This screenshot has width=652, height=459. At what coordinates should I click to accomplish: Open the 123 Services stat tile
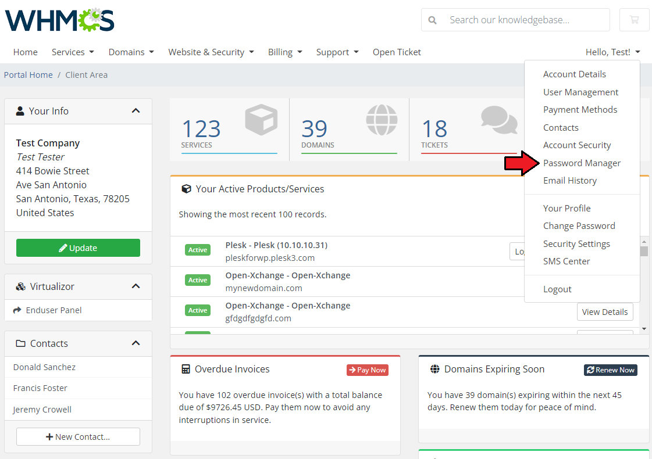pyautogui.click(x=229, y=130)
